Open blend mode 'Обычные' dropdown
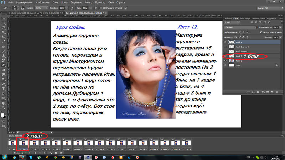The image size is (285, 160). tap(240, 27)
